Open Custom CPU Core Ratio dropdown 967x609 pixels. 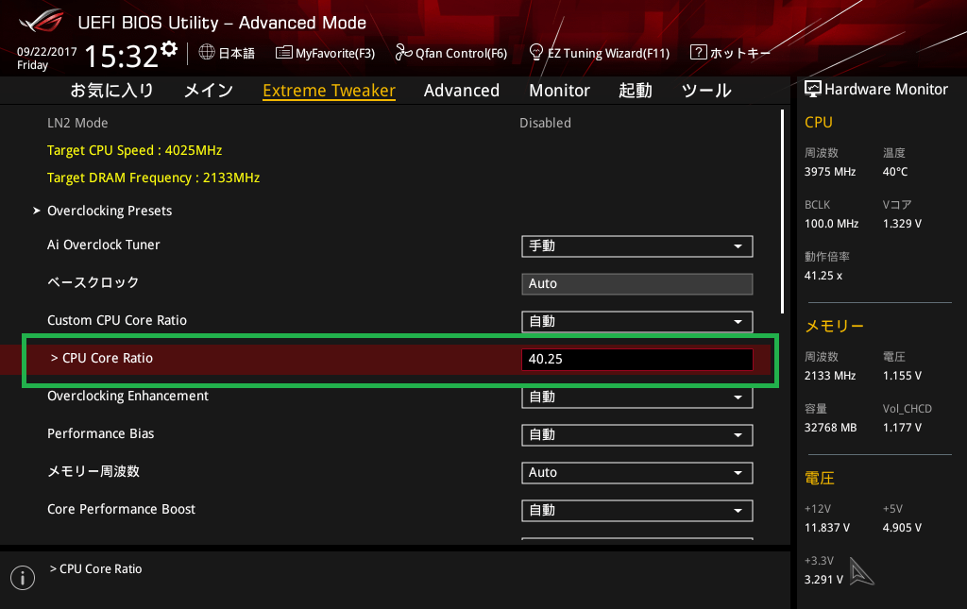click(637, 322)
